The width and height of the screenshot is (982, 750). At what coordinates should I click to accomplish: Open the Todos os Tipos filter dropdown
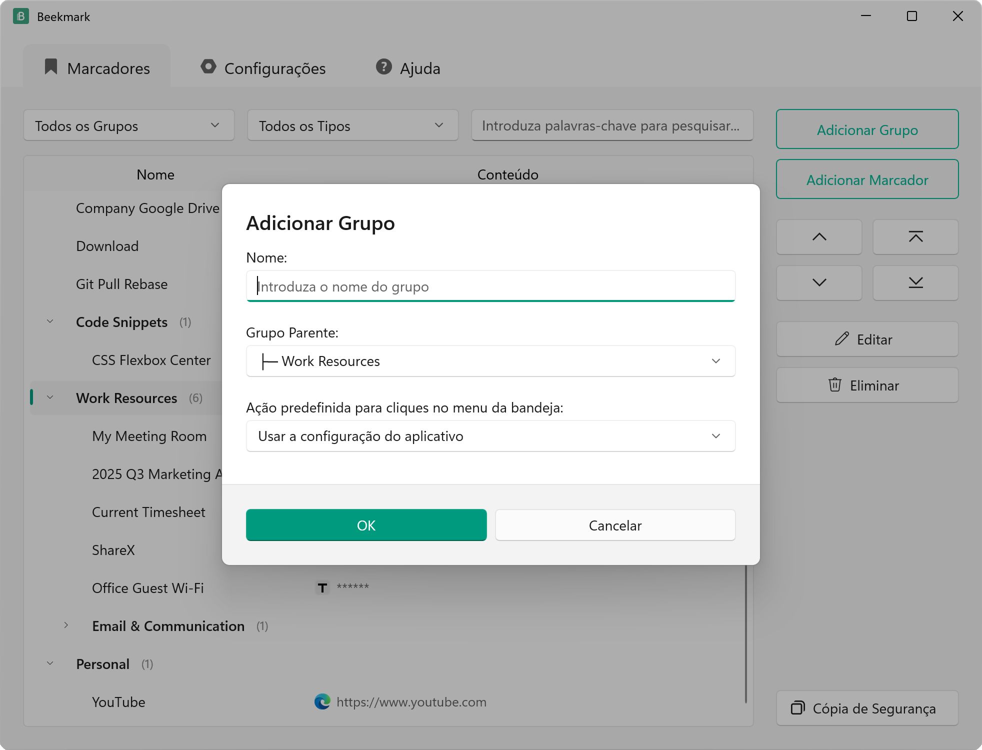click(353, 125)
